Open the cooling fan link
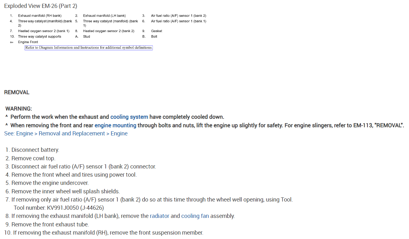 click(x=195, y=216)
